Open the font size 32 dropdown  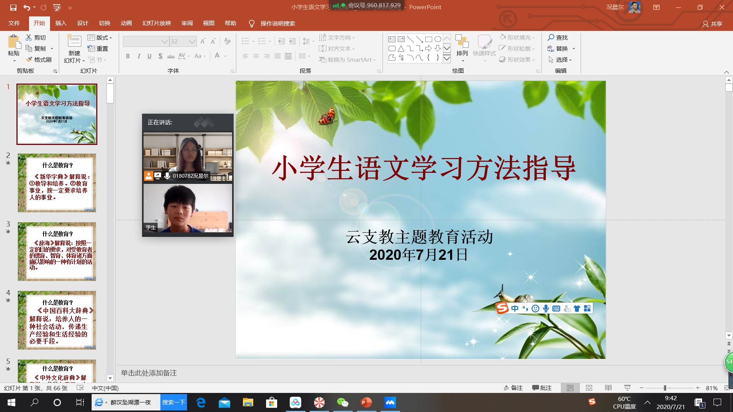click(192, 41)
